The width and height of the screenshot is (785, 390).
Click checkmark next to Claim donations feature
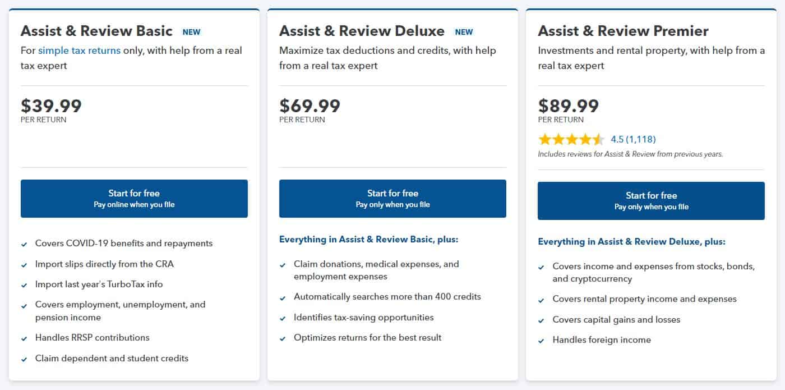[x=283, y=265]
